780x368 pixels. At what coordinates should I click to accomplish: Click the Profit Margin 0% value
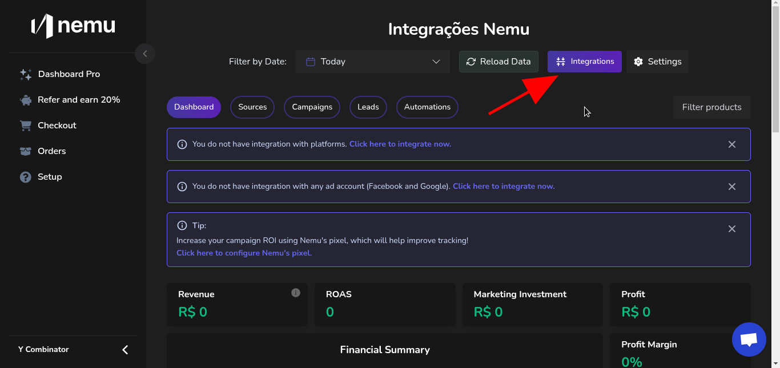point(632,362)
